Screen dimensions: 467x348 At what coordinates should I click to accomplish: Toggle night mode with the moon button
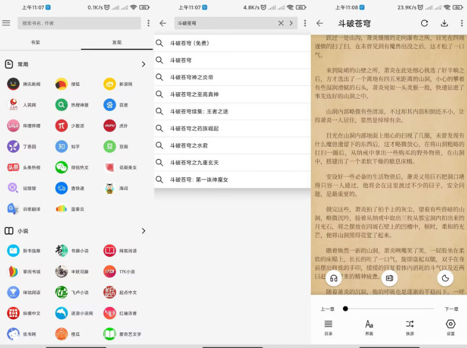(x=446, y=278)
